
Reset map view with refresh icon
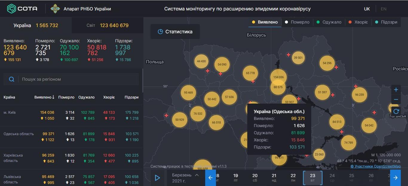click(396, 111)
